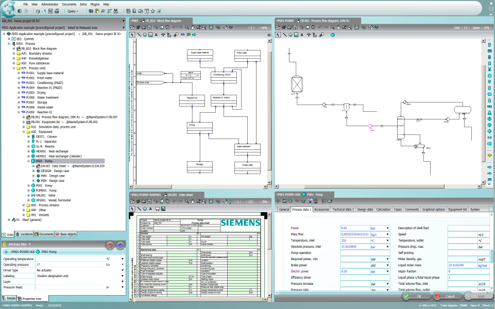Click the Operating pressure value field
Viewport: 495px width, 309px height.
(70, 265)
